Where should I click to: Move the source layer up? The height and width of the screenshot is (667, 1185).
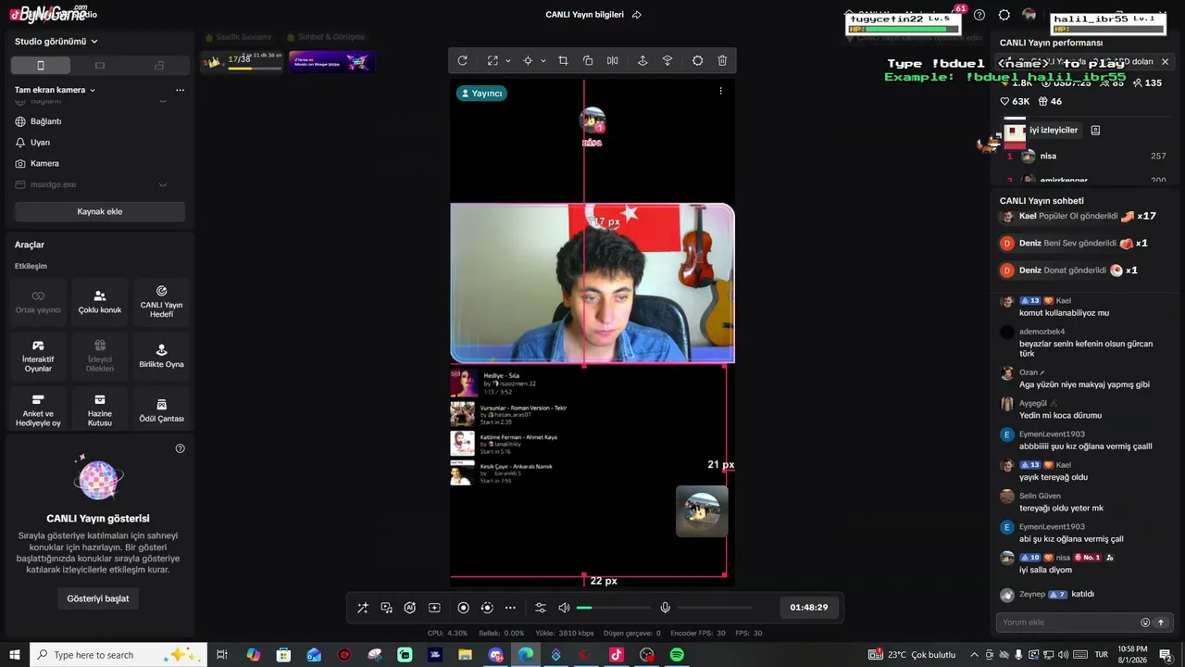coord(642,61)
